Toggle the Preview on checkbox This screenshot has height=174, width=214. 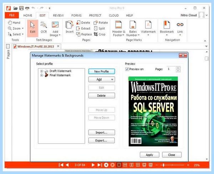coord(127,69)
